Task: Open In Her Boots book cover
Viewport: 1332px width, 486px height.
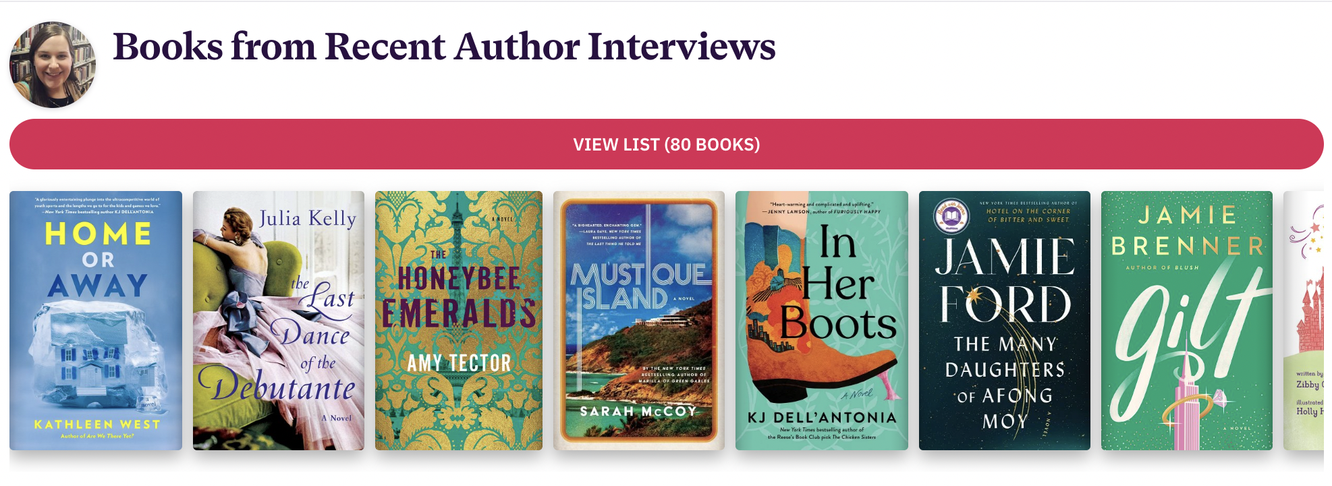Action: coord(822,321)
